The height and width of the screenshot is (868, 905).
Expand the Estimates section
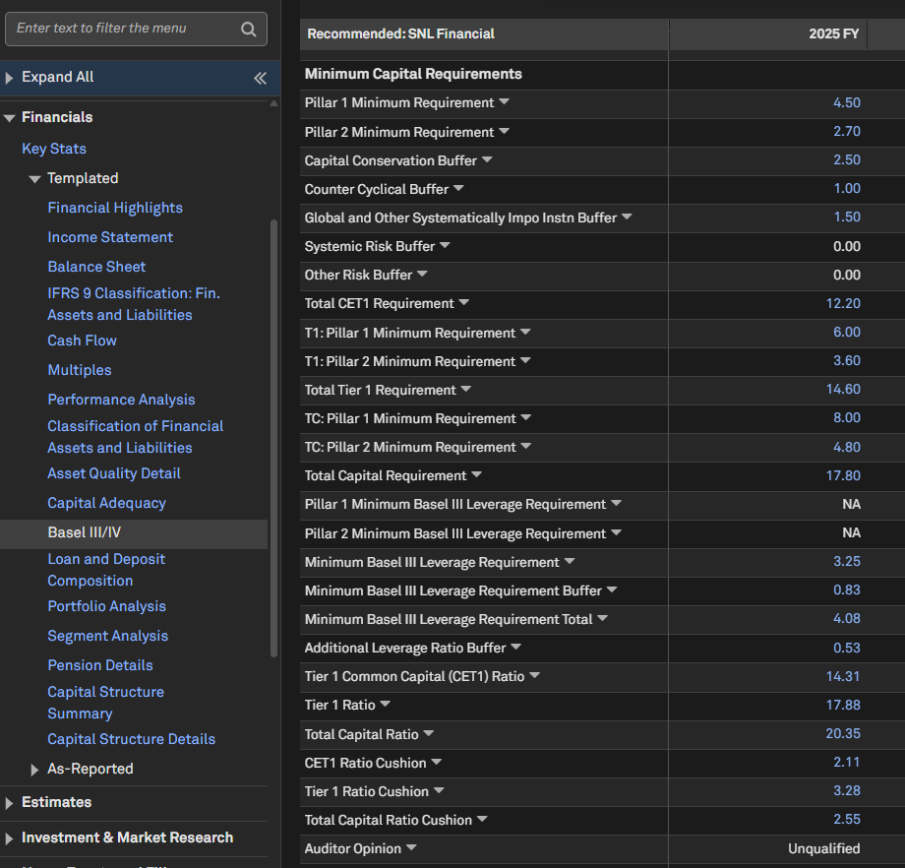click(x=10, y=803)
